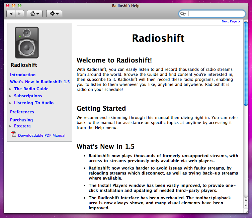This screenshot has width=252, height=218.
Task: Click the Radioshift speaker icon
Action: coord(27,42)
